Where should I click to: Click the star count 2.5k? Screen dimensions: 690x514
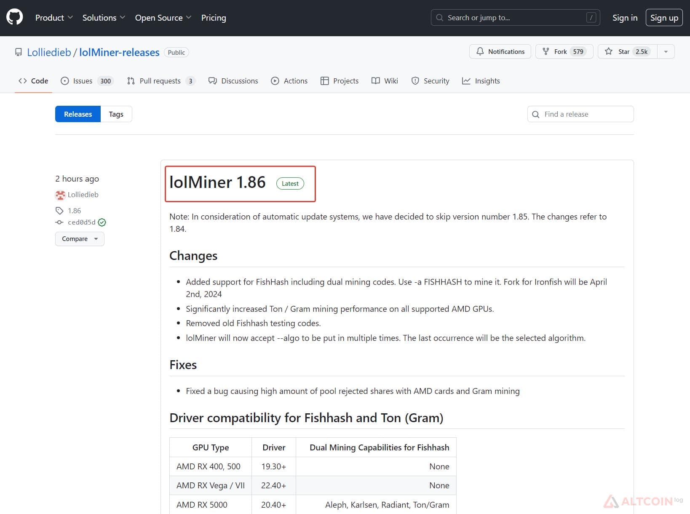(x=642, y=51)
